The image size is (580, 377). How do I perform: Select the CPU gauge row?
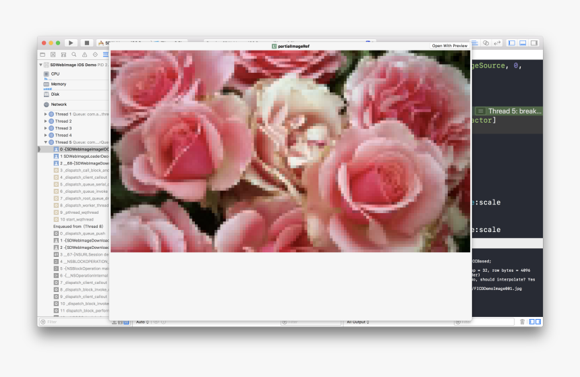(74, 74)
